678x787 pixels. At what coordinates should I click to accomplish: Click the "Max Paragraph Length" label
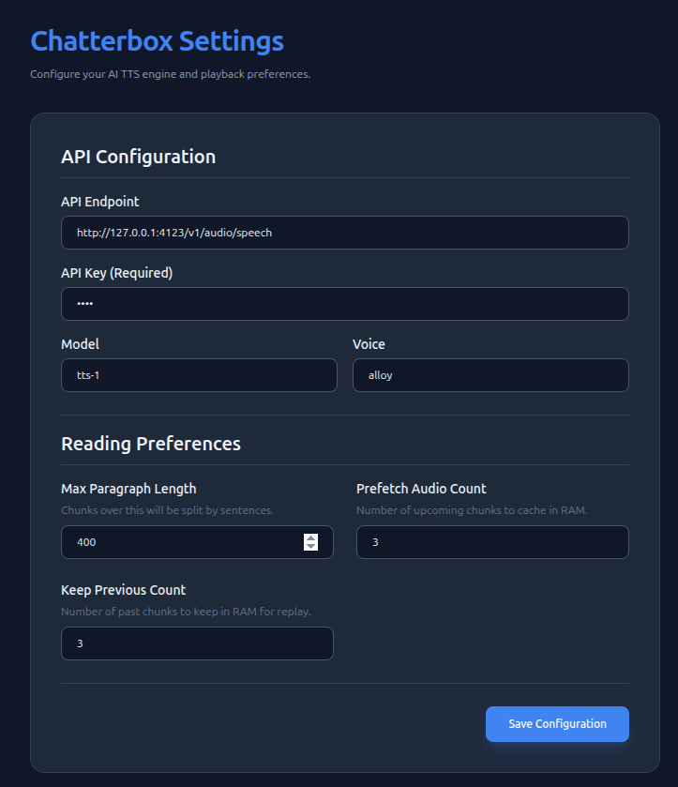pos(128,489)
